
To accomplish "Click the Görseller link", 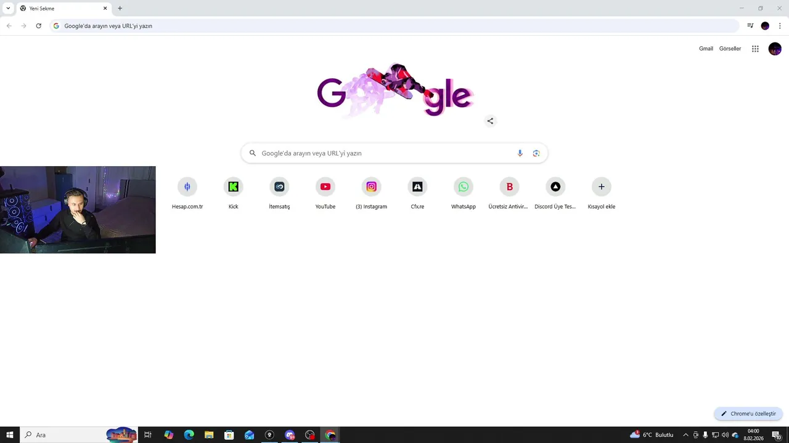I will pos(730,49).
